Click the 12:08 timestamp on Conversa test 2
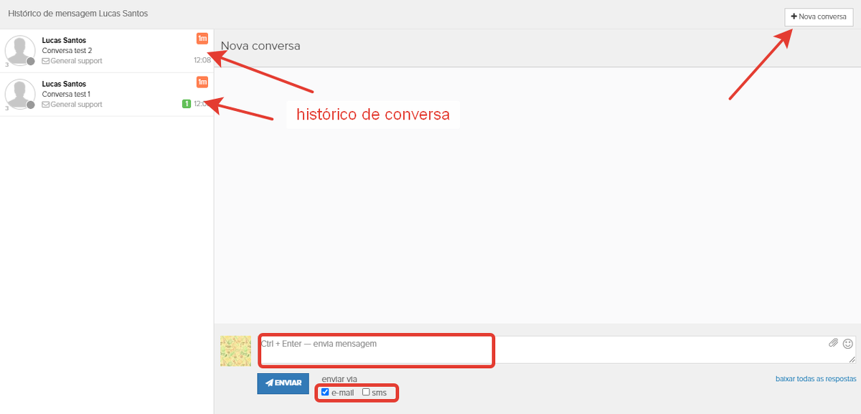 (202, 61)
